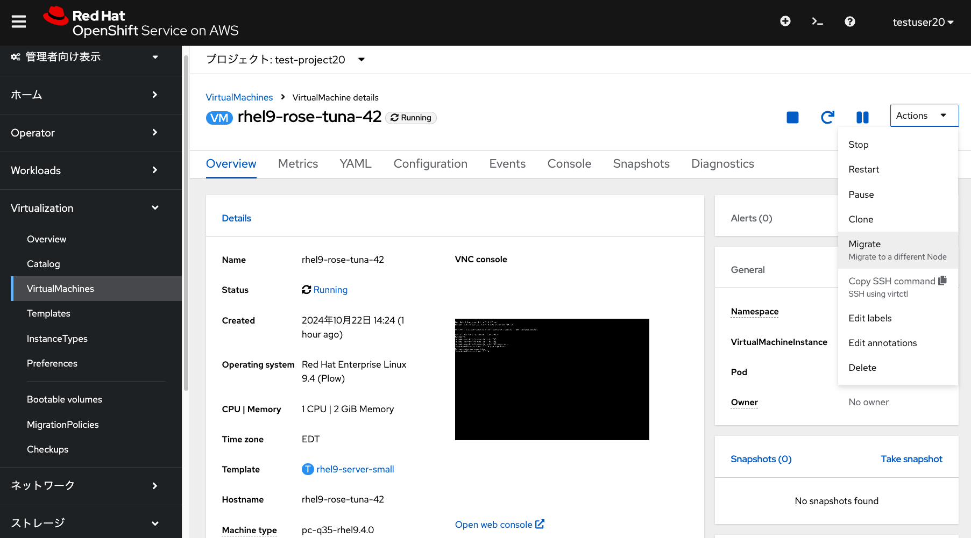Restart the VM with the circular arrow icon
This screenshot has height=538, width=971.
click(827, 117)
